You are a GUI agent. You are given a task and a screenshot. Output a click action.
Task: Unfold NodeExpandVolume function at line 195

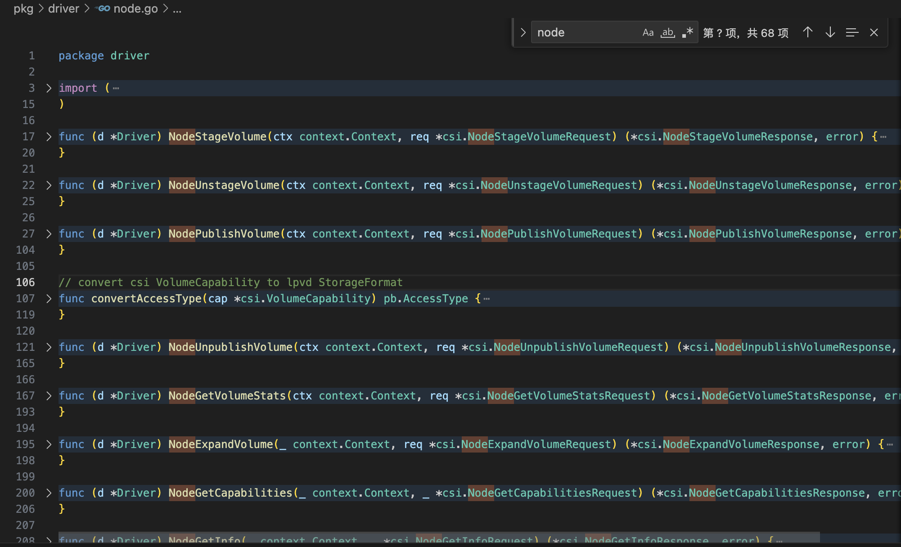[x=49, y=444]
